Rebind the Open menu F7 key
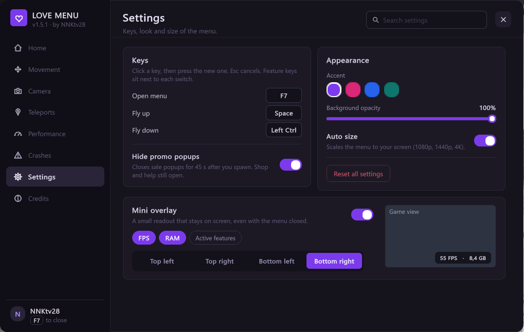Screen dimensions: 524x332 pos(284,96)
